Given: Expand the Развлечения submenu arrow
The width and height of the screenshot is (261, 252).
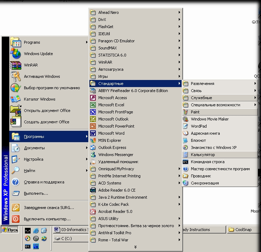Looking at the screenshot, I should coord(255,84).
